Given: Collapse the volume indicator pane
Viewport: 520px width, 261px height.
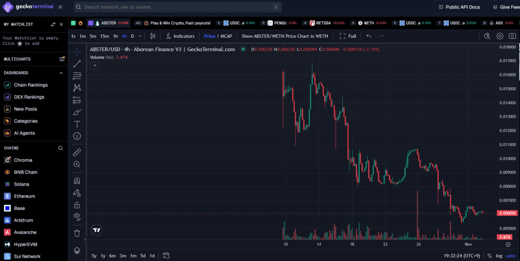Looking at the screenshot, I should 95,65.
